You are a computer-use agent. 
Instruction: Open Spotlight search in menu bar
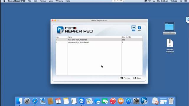pos(181,1)
